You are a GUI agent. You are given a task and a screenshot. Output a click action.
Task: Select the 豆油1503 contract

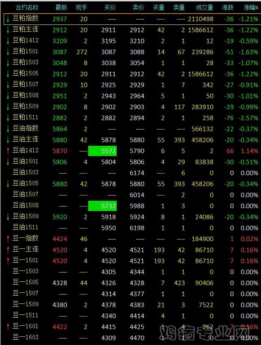[x=26, y=173]
